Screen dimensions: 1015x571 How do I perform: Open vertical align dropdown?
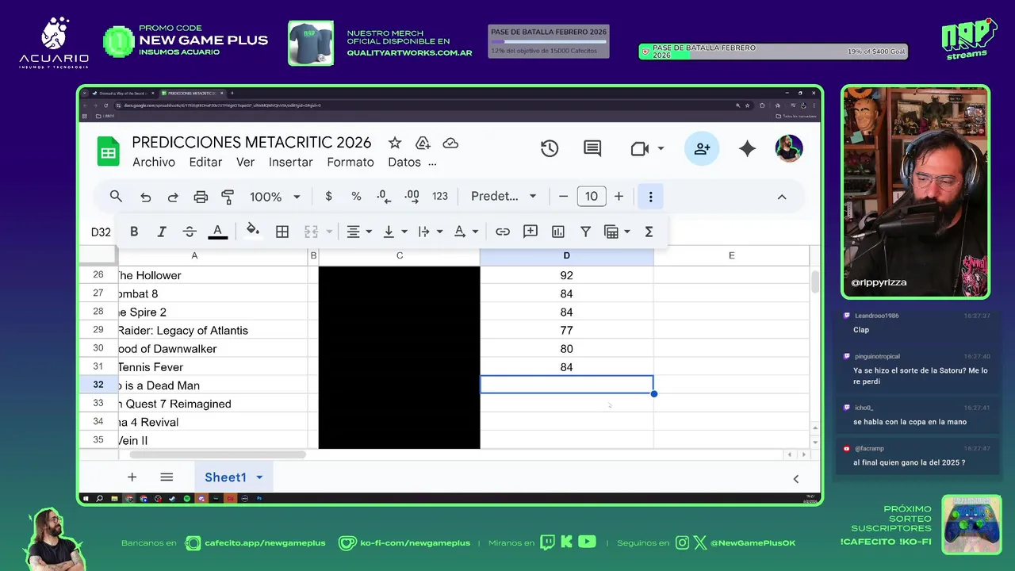point(394,232)
